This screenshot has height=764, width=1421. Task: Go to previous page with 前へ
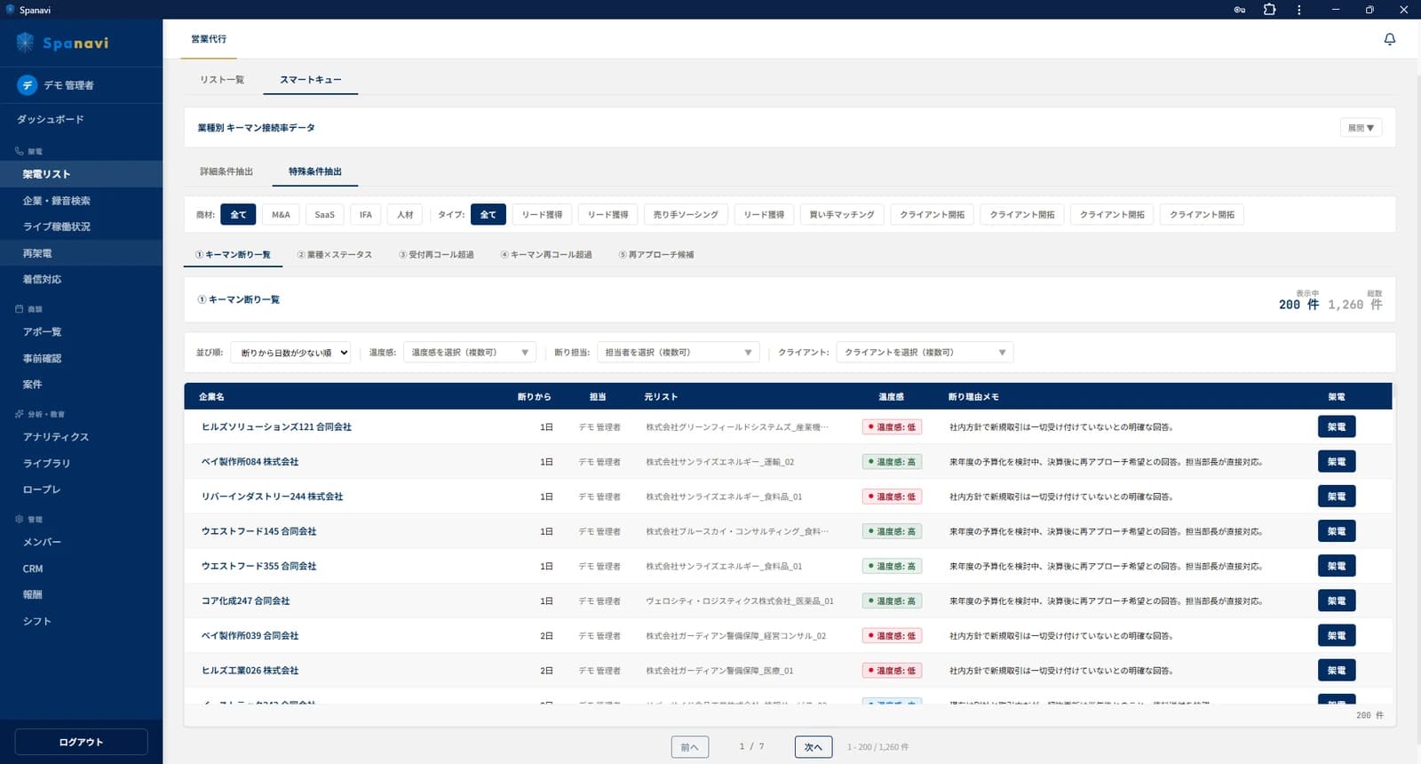coord(689,747)
